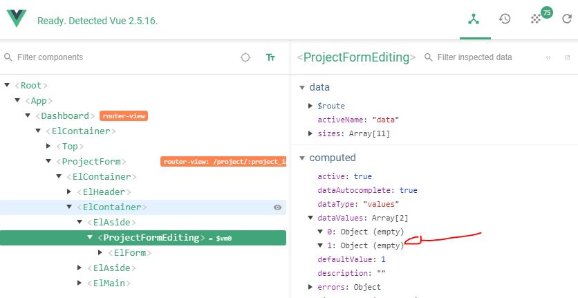Viewport: 578px width, 298px height.
Task: Expand the $route property
Action: [x=310, y=106]
